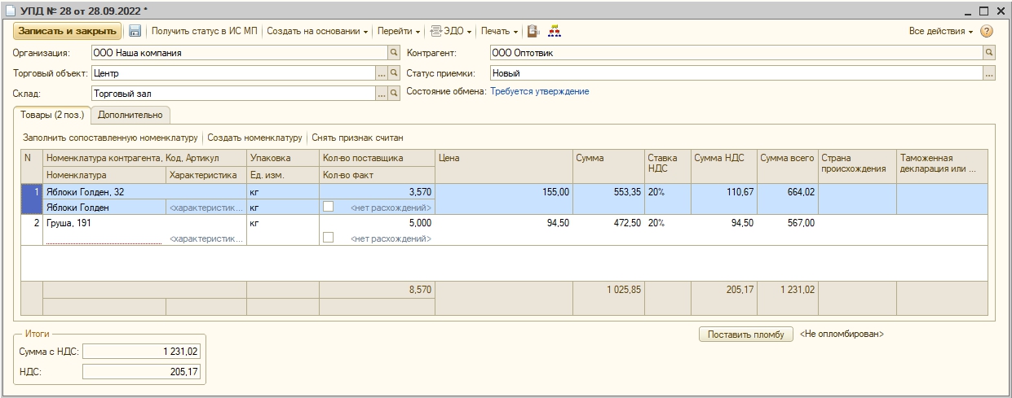Image resolution: width=1012 pixels, height=398 pixels.
Task: Toggle checkbox in Яблоки Голден row
Action: tap(328, 207)
